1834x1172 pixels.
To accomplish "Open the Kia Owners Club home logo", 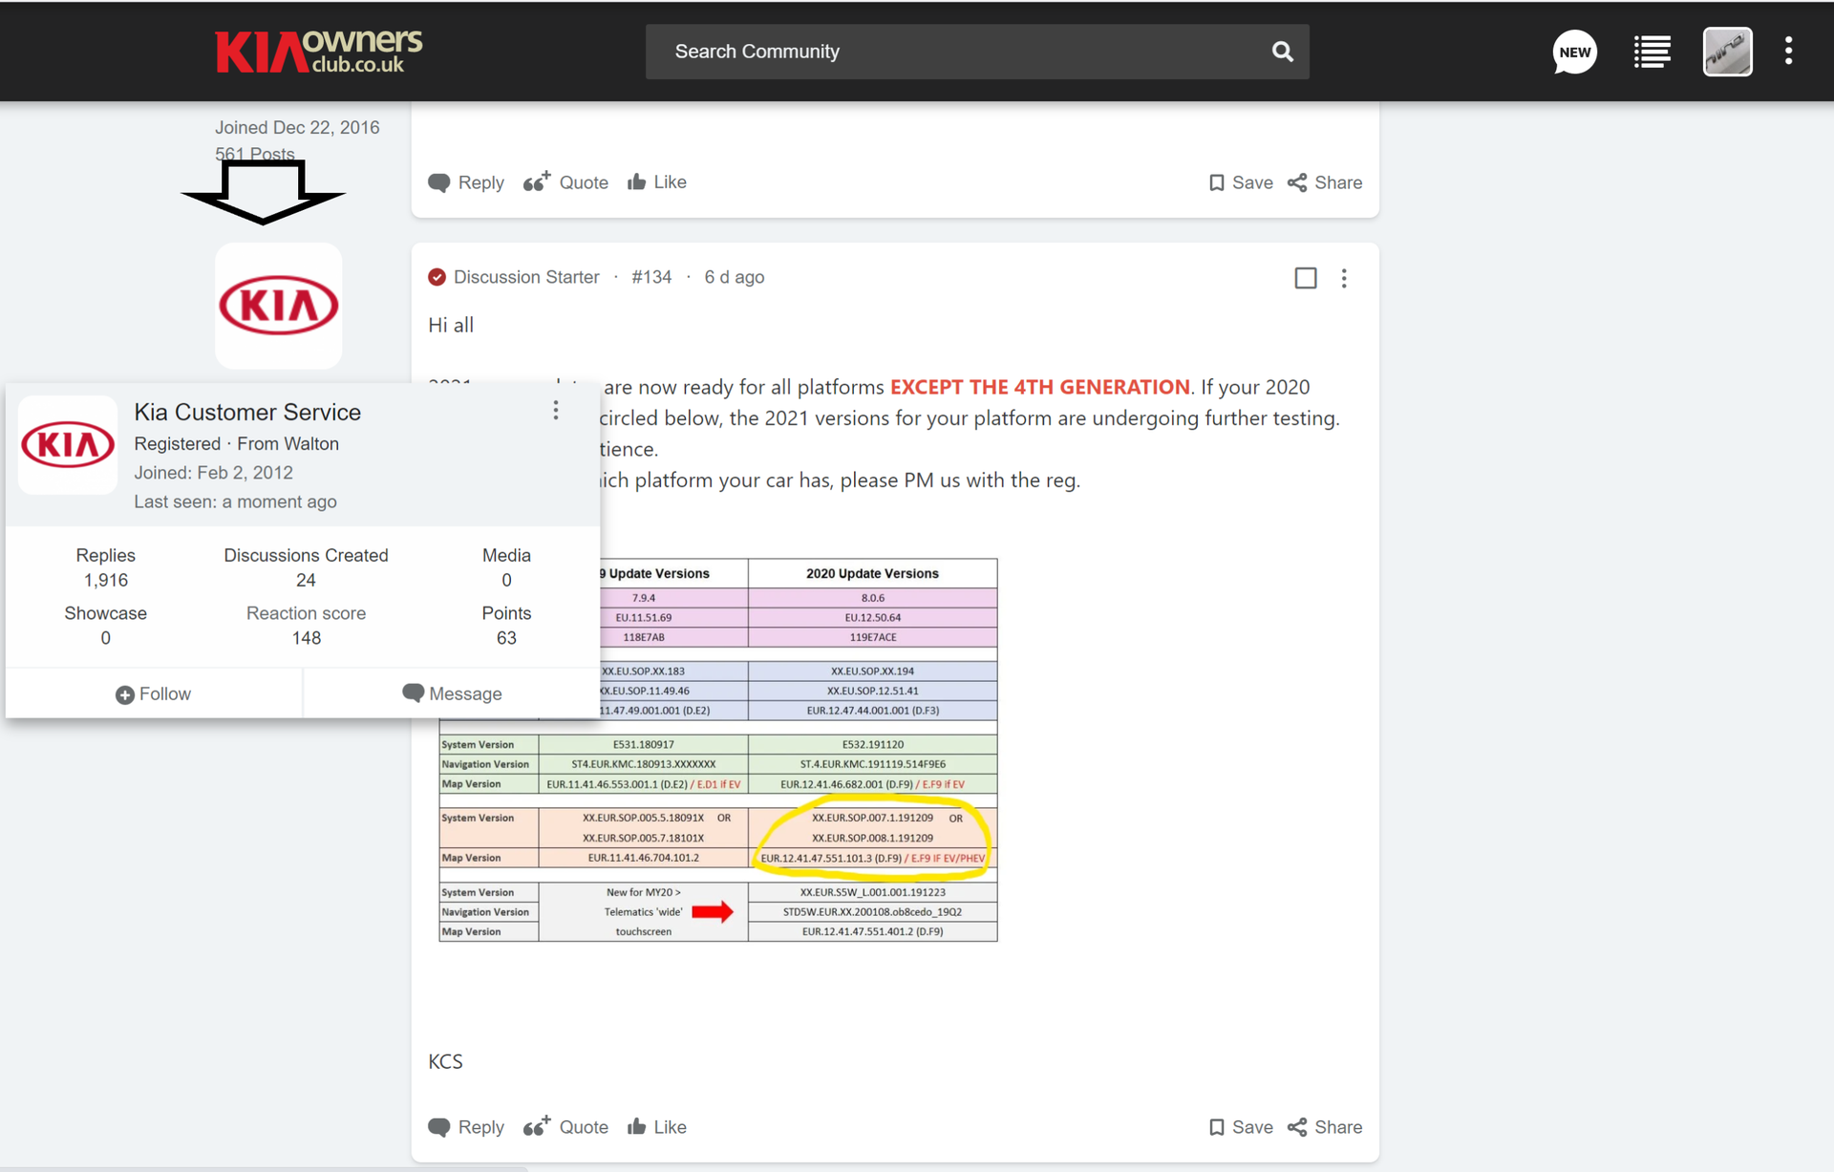I will [x=319, y=52].
